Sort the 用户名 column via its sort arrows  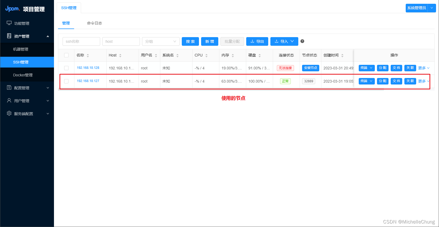(x=156, y=55)
